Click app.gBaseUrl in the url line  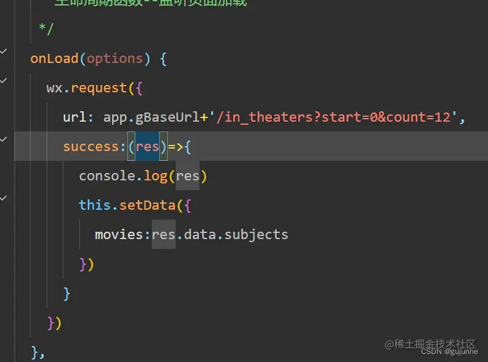point(151,118)
